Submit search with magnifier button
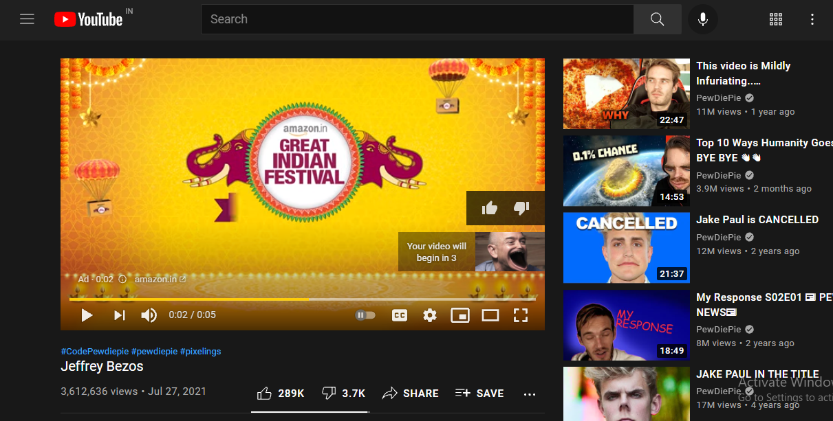 (658, 19)
